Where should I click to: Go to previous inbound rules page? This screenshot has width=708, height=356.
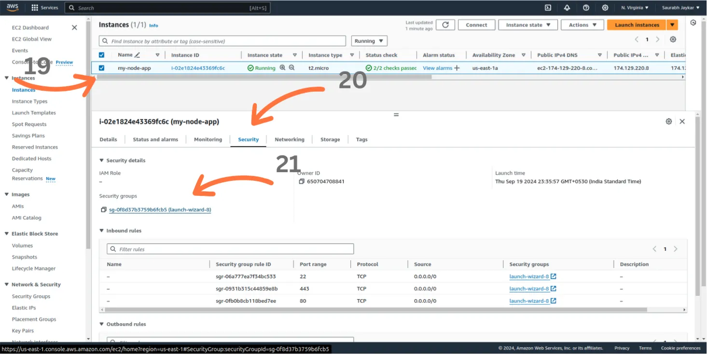coord(654,249)
